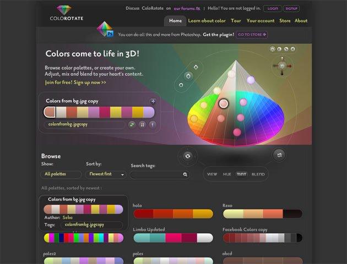Select the TINT mode toggle
Screen dimensions: 347x264
pos(241,174)
